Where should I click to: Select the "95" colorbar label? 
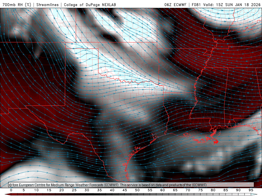[251, 190]
